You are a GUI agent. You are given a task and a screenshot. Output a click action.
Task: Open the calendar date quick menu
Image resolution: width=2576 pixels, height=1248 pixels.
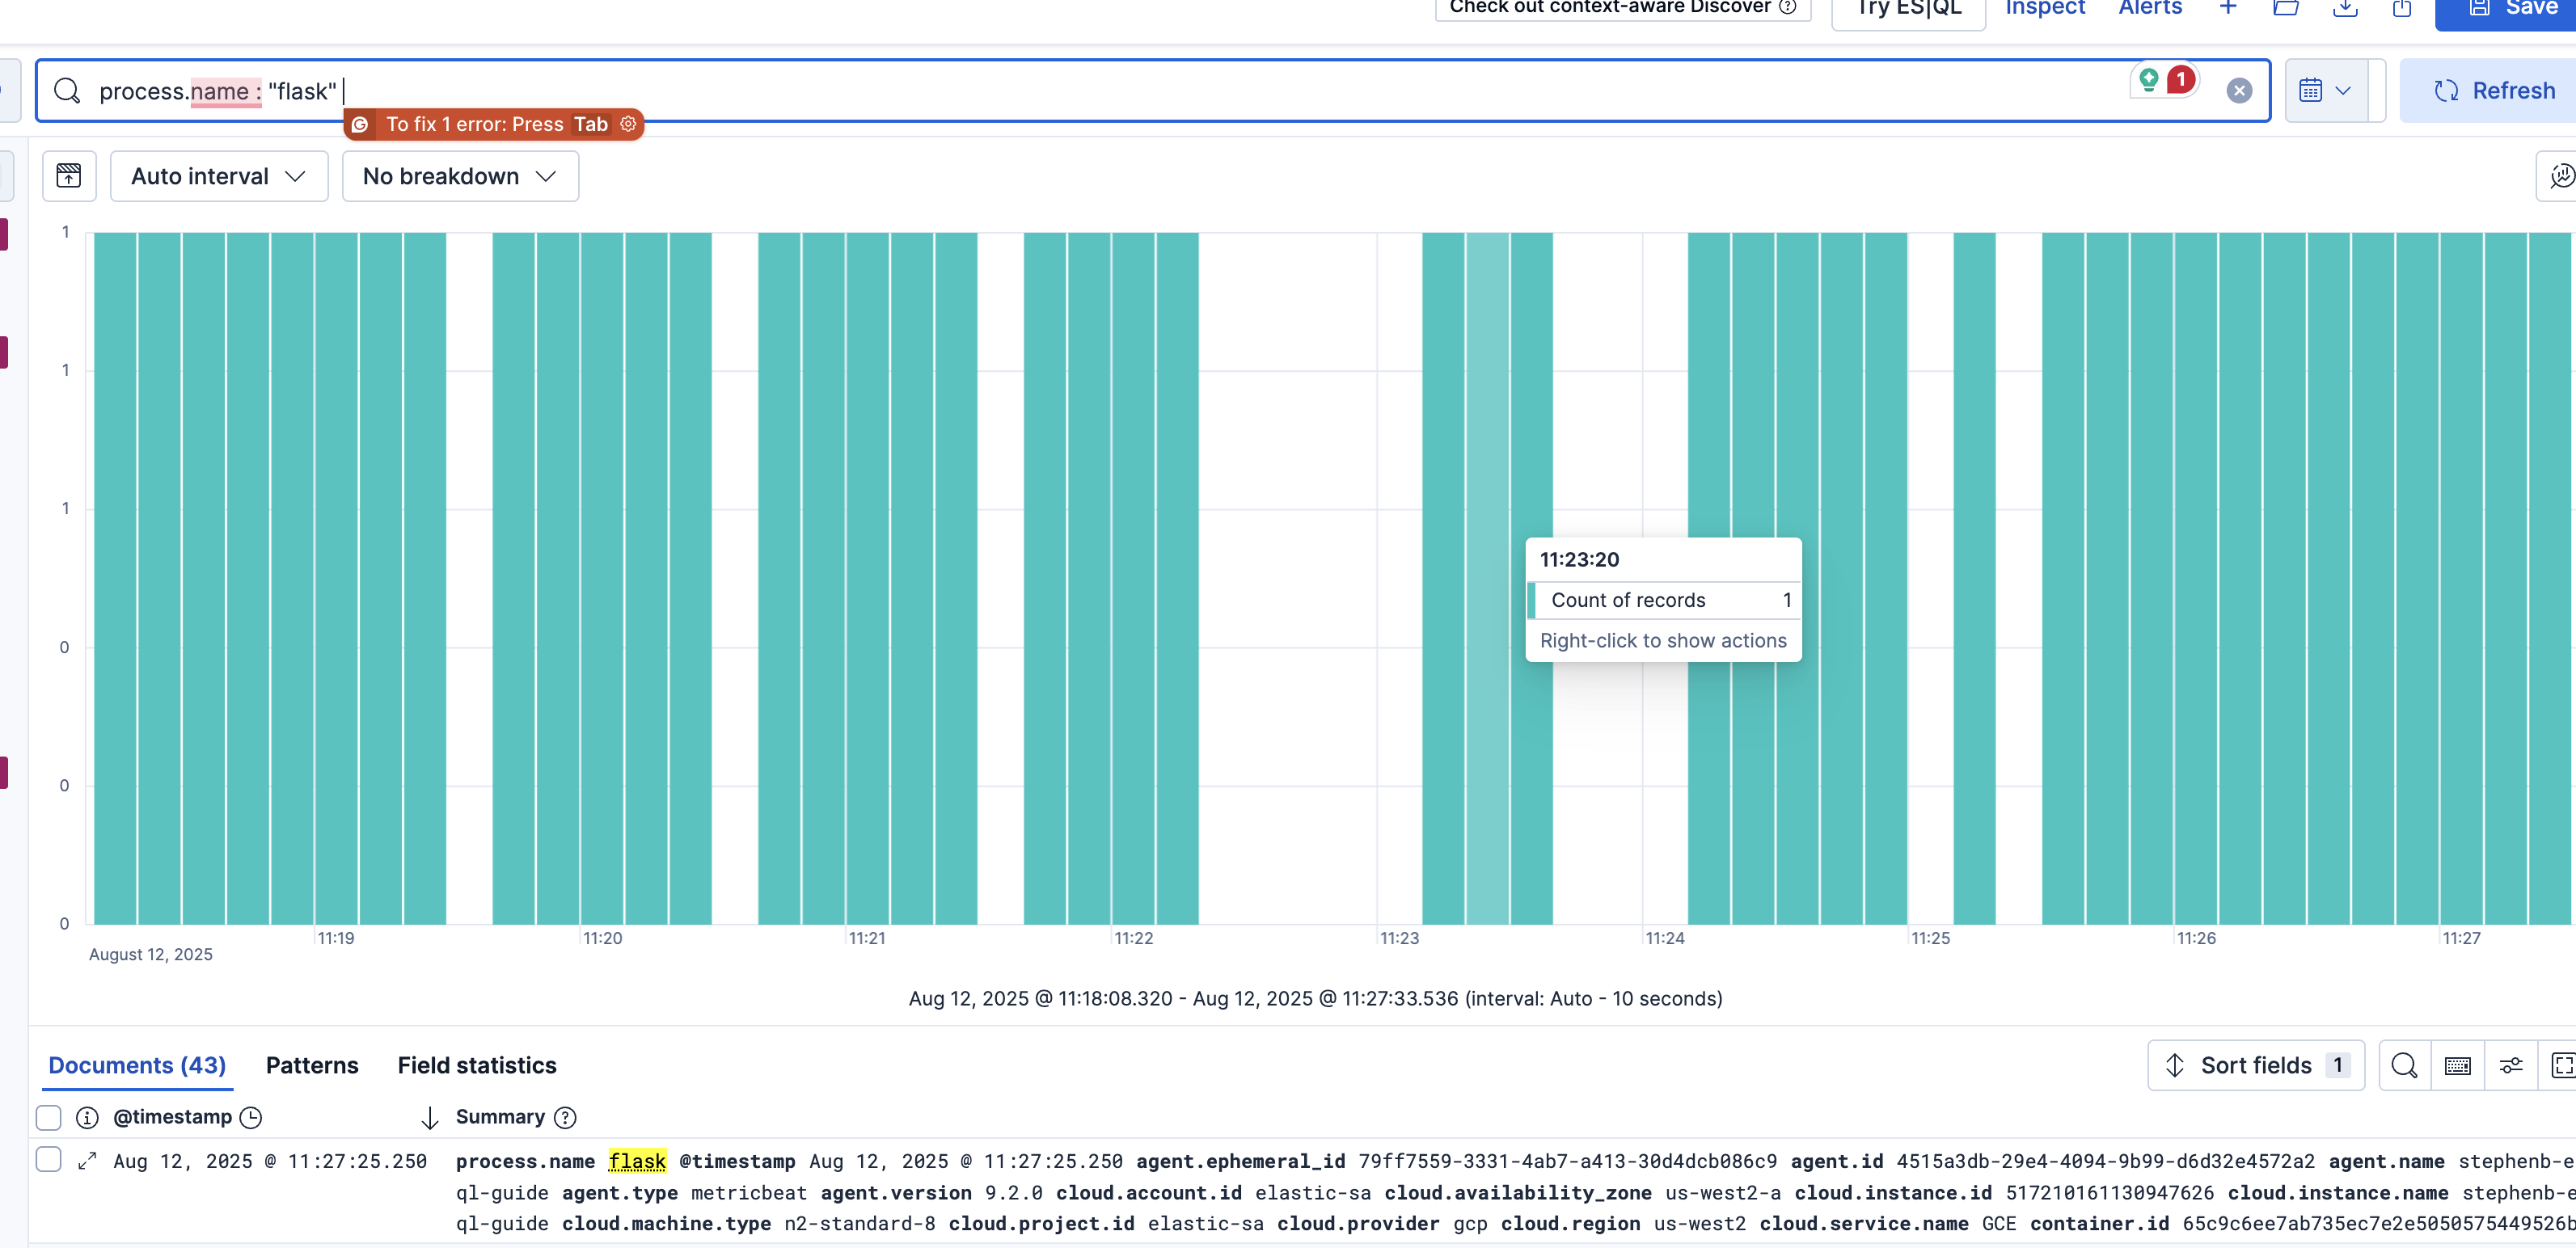coord(2324,91)
